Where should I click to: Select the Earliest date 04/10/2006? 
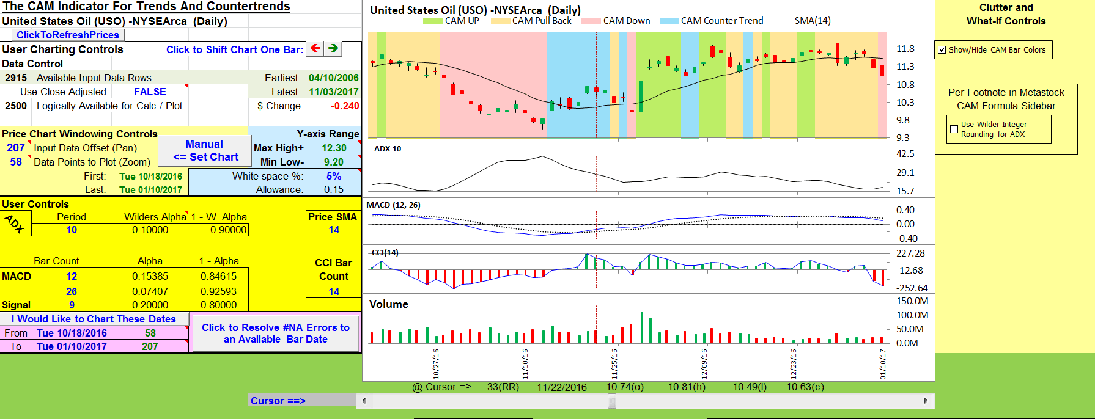coord(334,78)
